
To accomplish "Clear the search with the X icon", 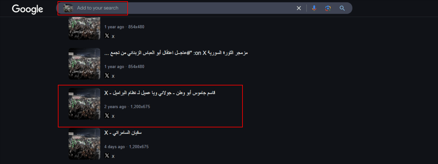I will click(299, 8).
